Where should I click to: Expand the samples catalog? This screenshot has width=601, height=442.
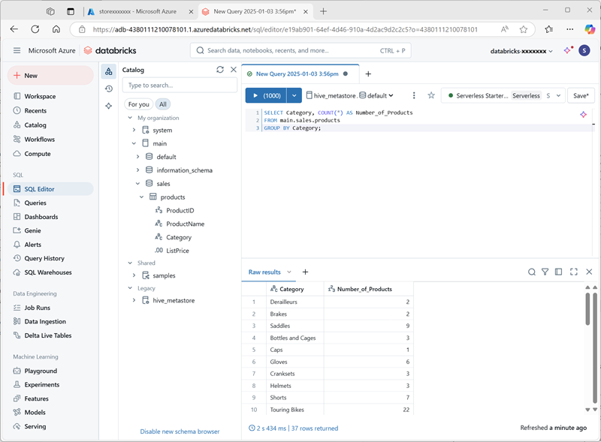[134, 275]
